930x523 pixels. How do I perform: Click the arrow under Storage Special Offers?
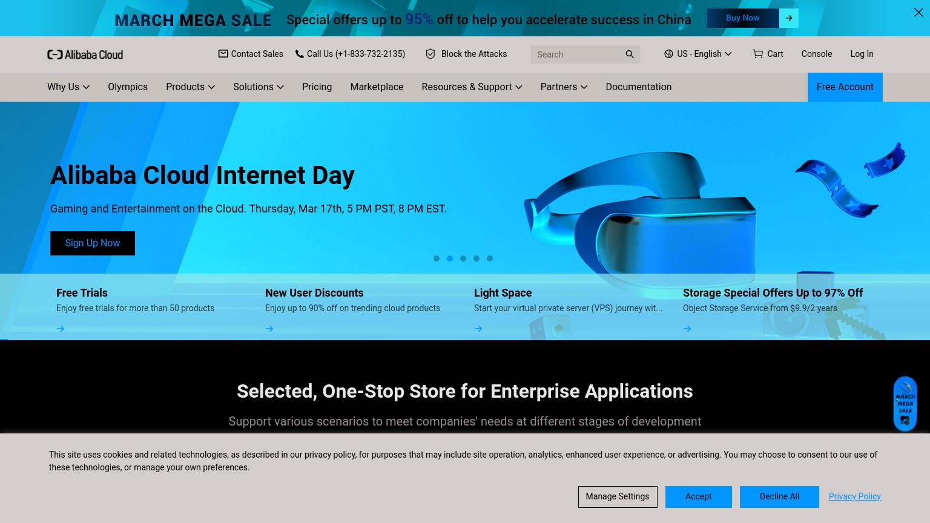[687, 329]
